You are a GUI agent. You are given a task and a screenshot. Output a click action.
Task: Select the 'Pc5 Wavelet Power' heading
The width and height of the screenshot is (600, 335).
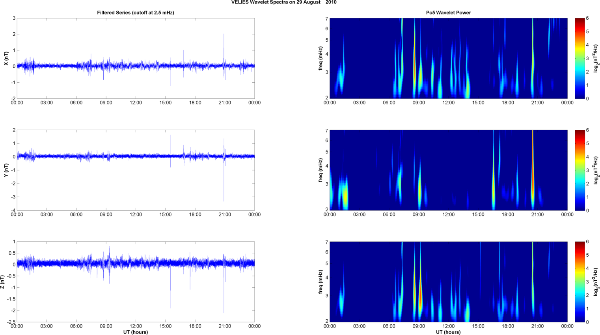[x=448, y=13]
